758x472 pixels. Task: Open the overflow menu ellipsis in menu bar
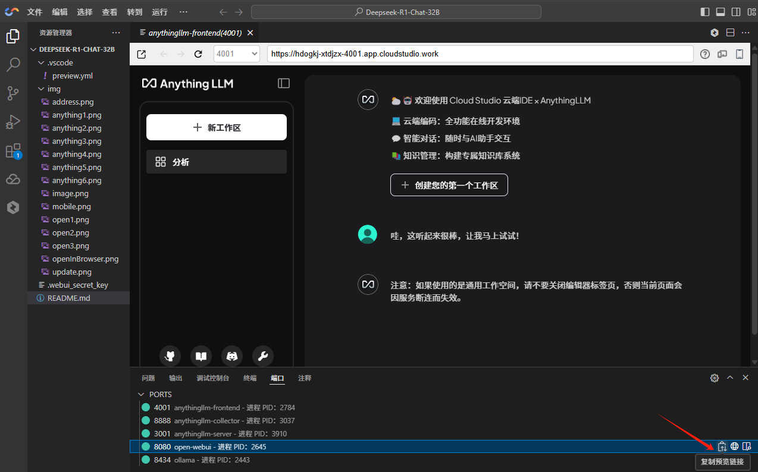(183, 12)
